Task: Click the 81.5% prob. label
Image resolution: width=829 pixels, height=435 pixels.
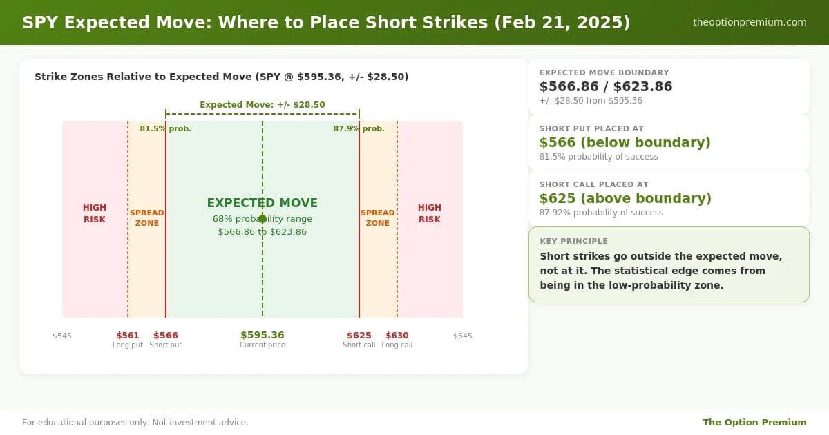Action: click(x=166, y=128)
